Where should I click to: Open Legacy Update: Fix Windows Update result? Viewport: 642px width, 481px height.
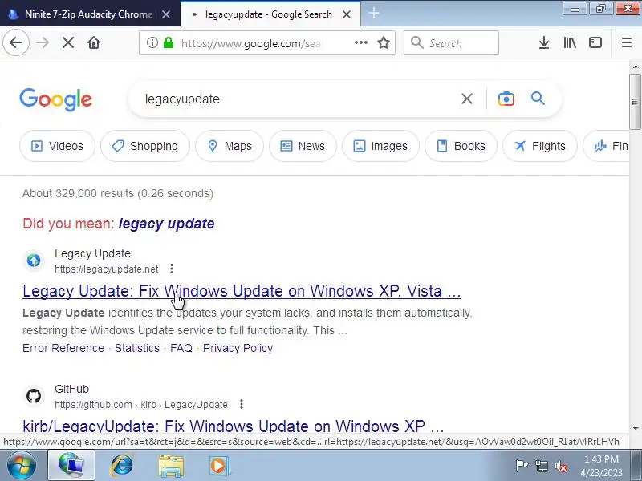pyautogui.click(x=242, y=291)
